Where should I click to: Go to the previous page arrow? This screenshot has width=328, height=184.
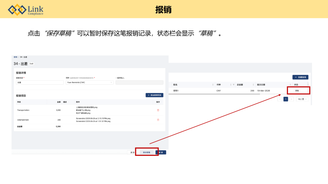(x=280, y=99)
